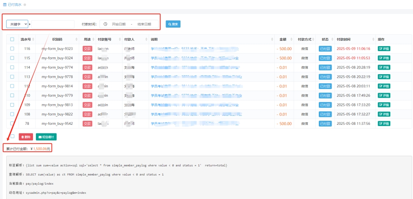Click the clock icon in date range
This screenshot has width=413, height=199.
105,24
